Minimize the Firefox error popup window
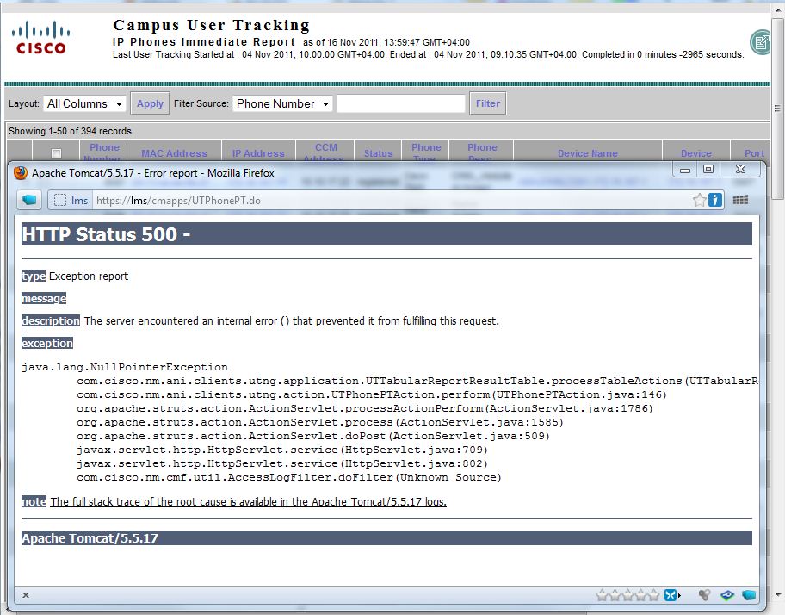 [685, 170]
